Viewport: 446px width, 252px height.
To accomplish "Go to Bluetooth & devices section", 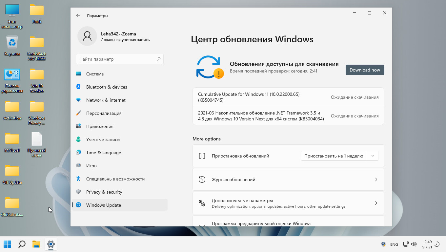I will click(119, 87).
